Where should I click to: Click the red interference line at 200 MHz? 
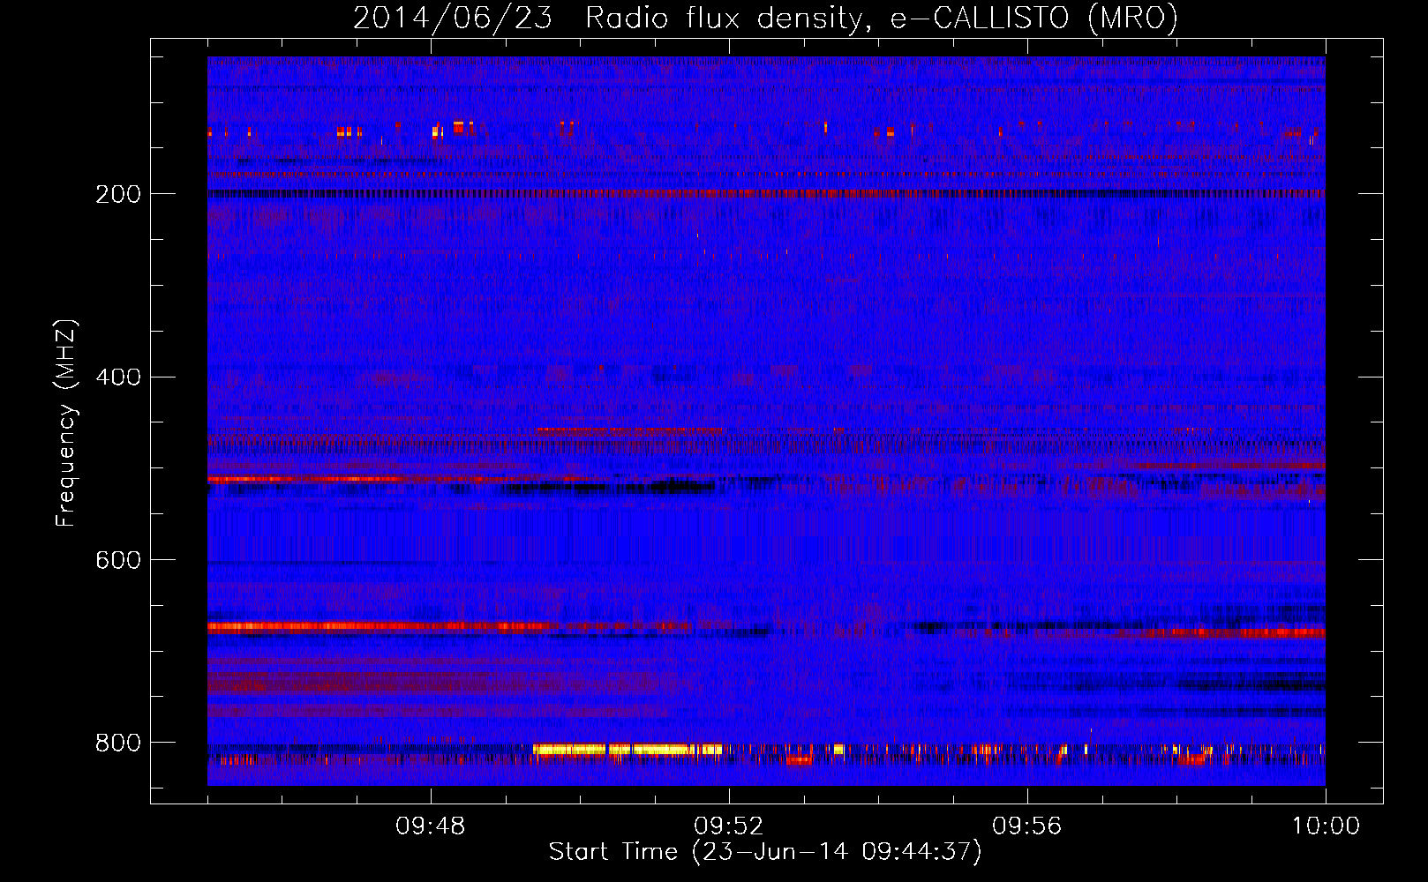point(766,192)
